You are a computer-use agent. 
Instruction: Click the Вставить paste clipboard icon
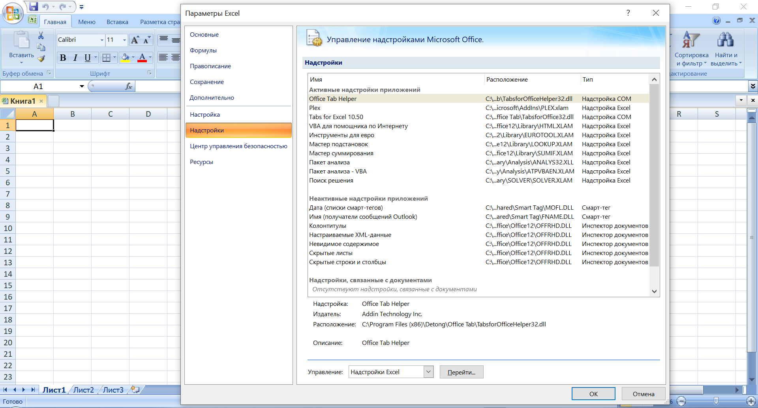pyautogui.click(x=21, y=40)
